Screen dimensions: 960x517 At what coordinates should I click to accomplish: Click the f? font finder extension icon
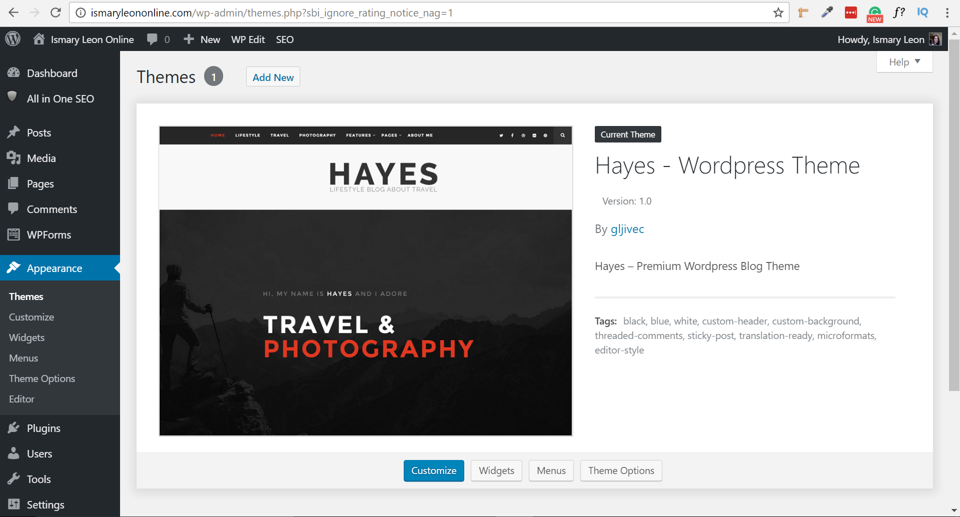point(899,12)
